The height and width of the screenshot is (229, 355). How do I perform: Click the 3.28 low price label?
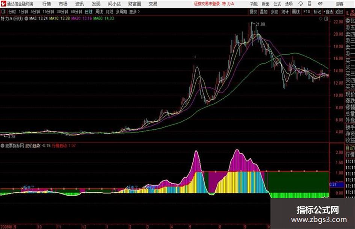tap(12, 137)
